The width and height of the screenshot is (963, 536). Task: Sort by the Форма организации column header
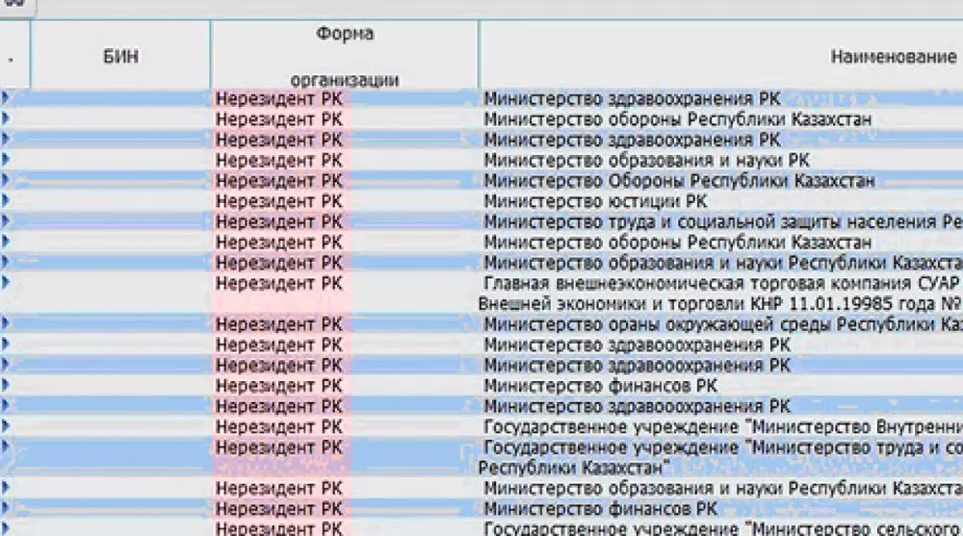(x=344, y=57)
